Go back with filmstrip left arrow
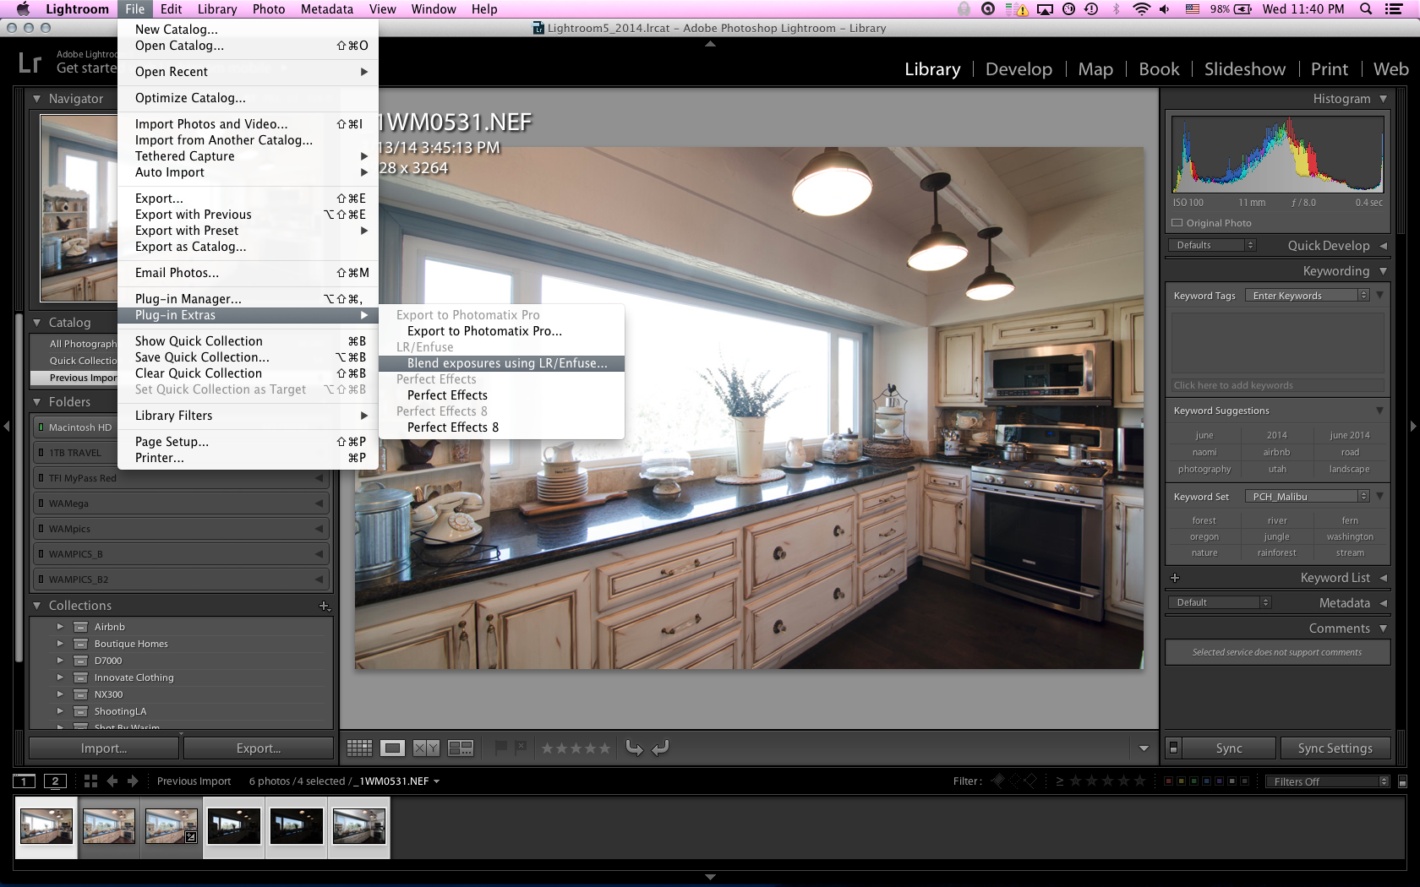This screenshot has height=887, width=1420. (x=112, y=781)
